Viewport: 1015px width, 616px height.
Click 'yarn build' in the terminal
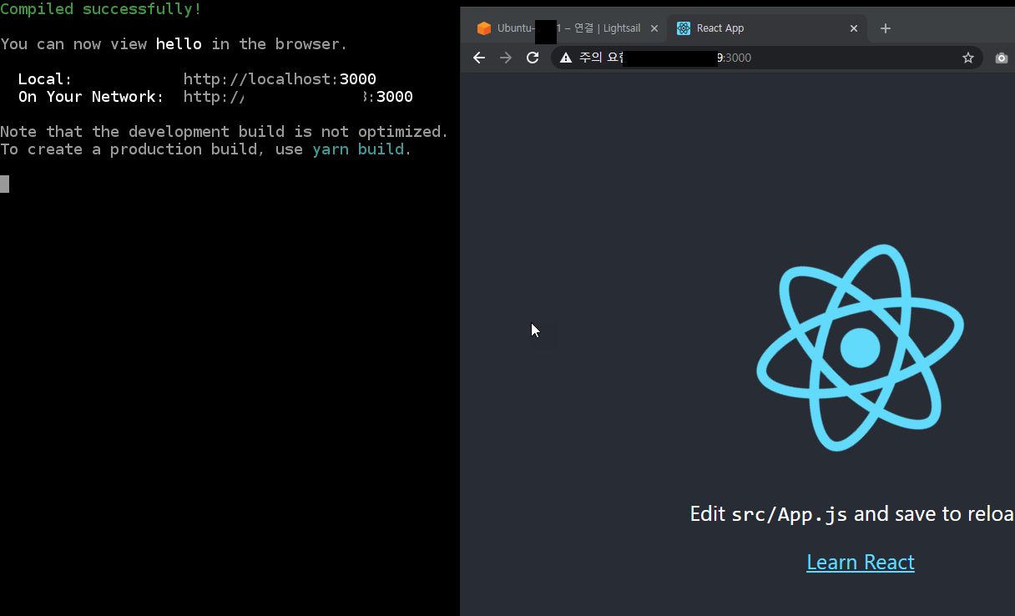pyautogui.click(x=359, y=149)
